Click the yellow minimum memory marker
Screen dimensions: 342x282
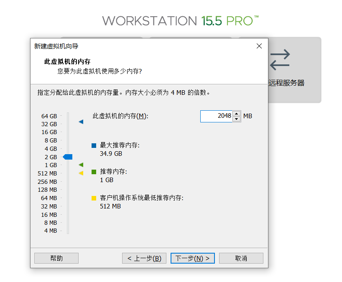[x=81, y=173]
